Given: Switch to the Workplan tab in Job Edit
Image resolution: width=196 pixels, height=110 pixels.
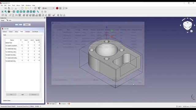Looking at the screenshot, I should (x=28, y=32).
